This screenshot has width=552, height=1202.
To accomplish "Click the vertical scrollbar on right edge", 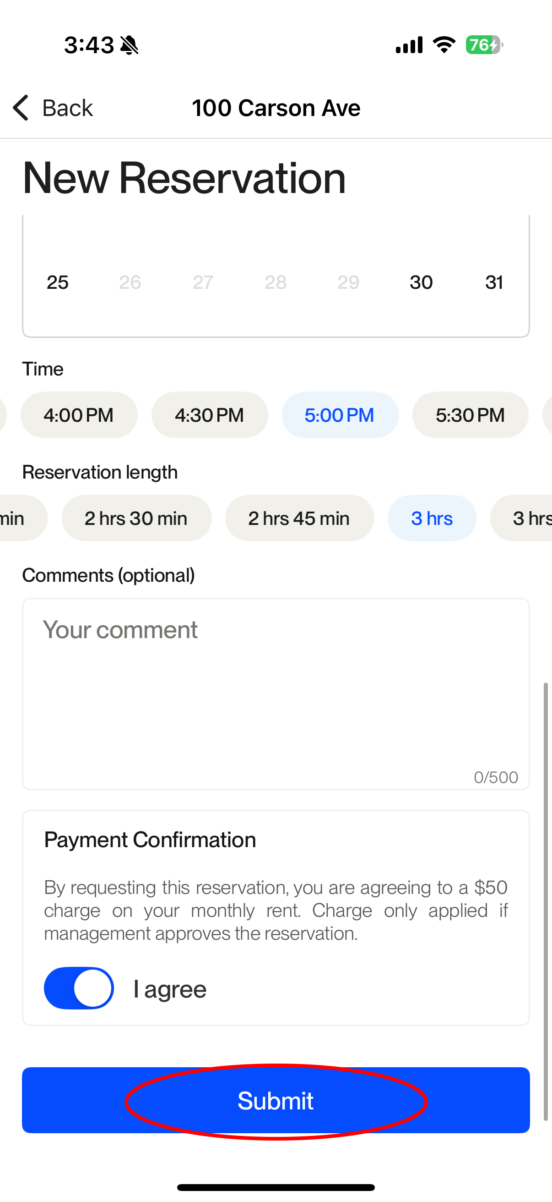I will click(546, 901).
